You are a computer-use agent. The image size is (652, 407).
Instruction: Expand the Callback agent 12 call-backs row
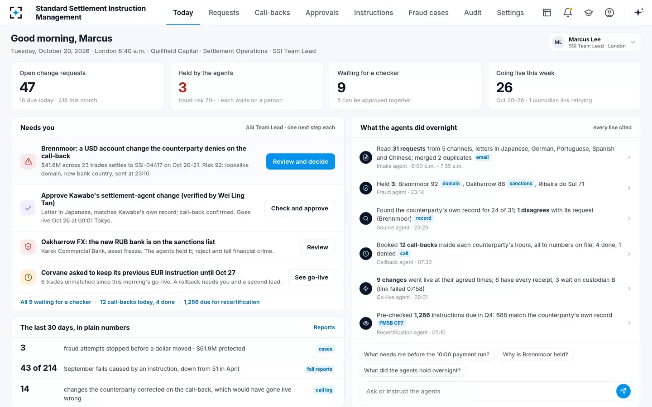click(496, 254)
